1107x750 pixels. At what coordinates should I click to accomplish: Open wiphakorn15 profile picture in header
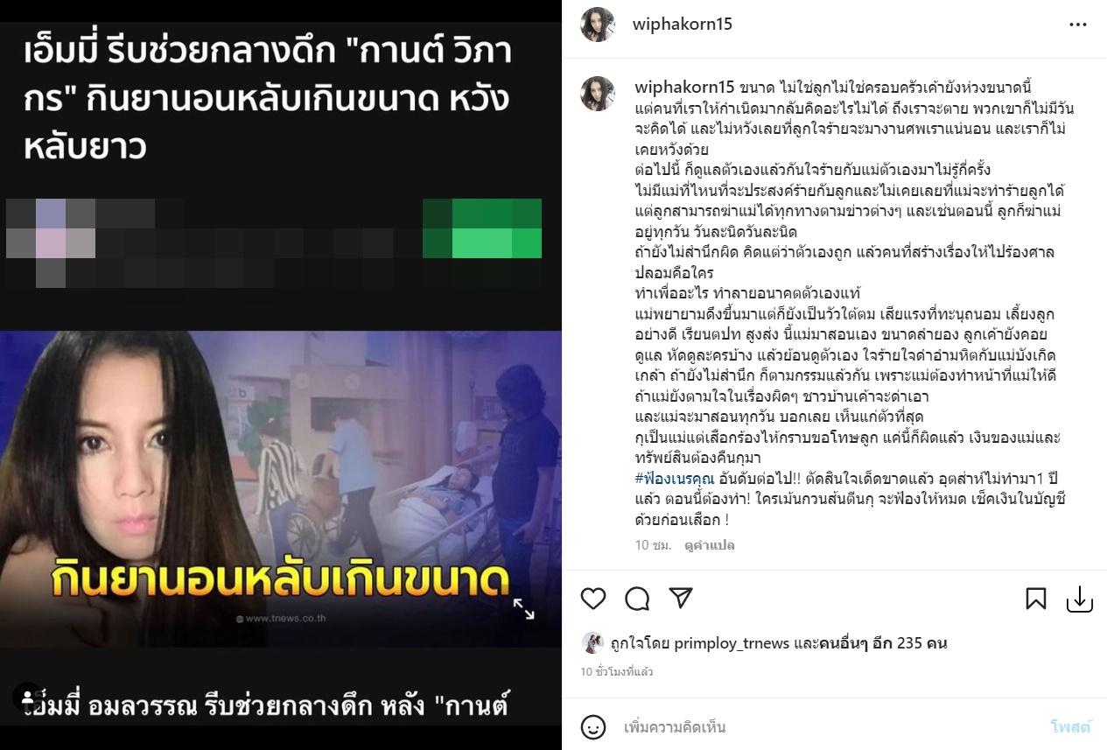(x=598, y=24)
